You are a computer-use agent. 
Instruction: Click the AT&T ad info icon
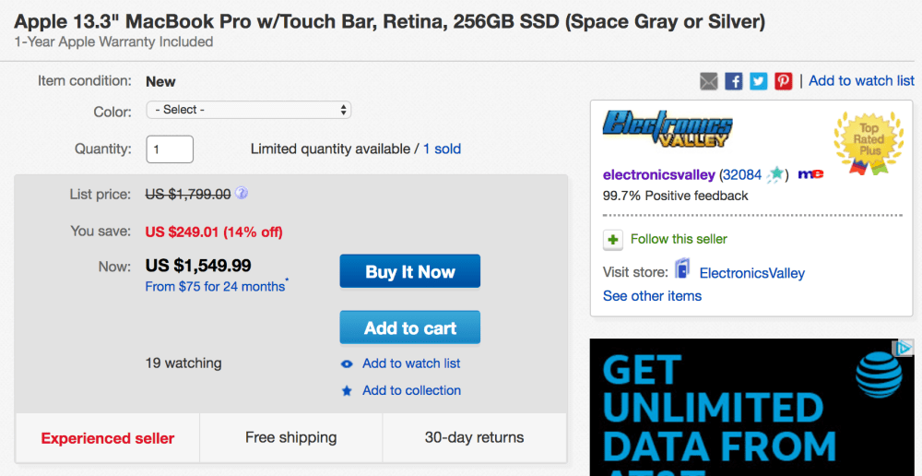(x=905, y=348)
